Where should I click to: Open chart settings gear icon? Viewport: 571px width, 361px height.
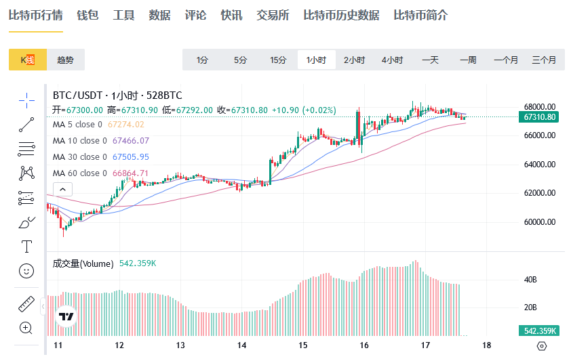point(541,346)
